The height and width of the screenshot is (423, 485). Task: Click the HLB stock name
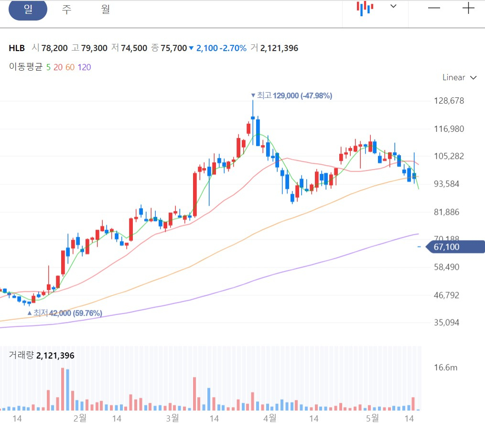click(17, 48)
